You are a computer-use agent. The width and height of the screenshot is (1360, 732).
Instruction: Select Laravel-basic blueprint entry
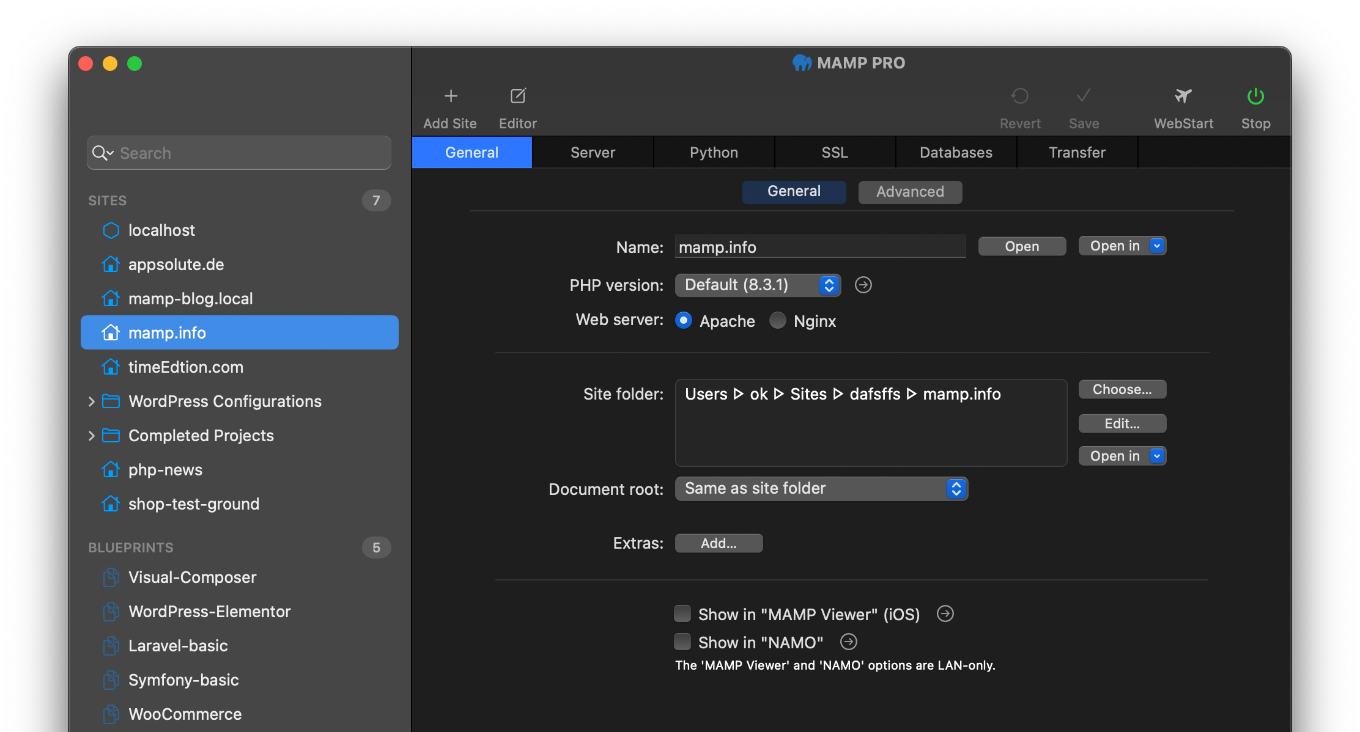[x=240, y=646]
